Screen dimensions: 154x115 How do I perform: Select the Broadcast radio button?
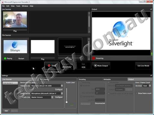click(81, 86)
